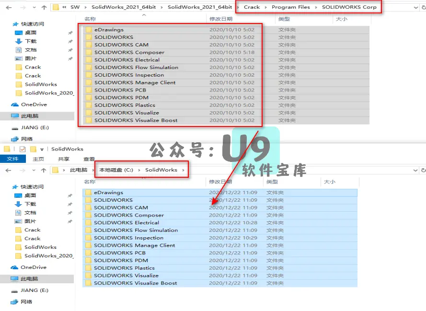Screen dimensions: 426x311
Task: Click Properties checkmark icon in quick access toolbar
Action: pos(23,149)
